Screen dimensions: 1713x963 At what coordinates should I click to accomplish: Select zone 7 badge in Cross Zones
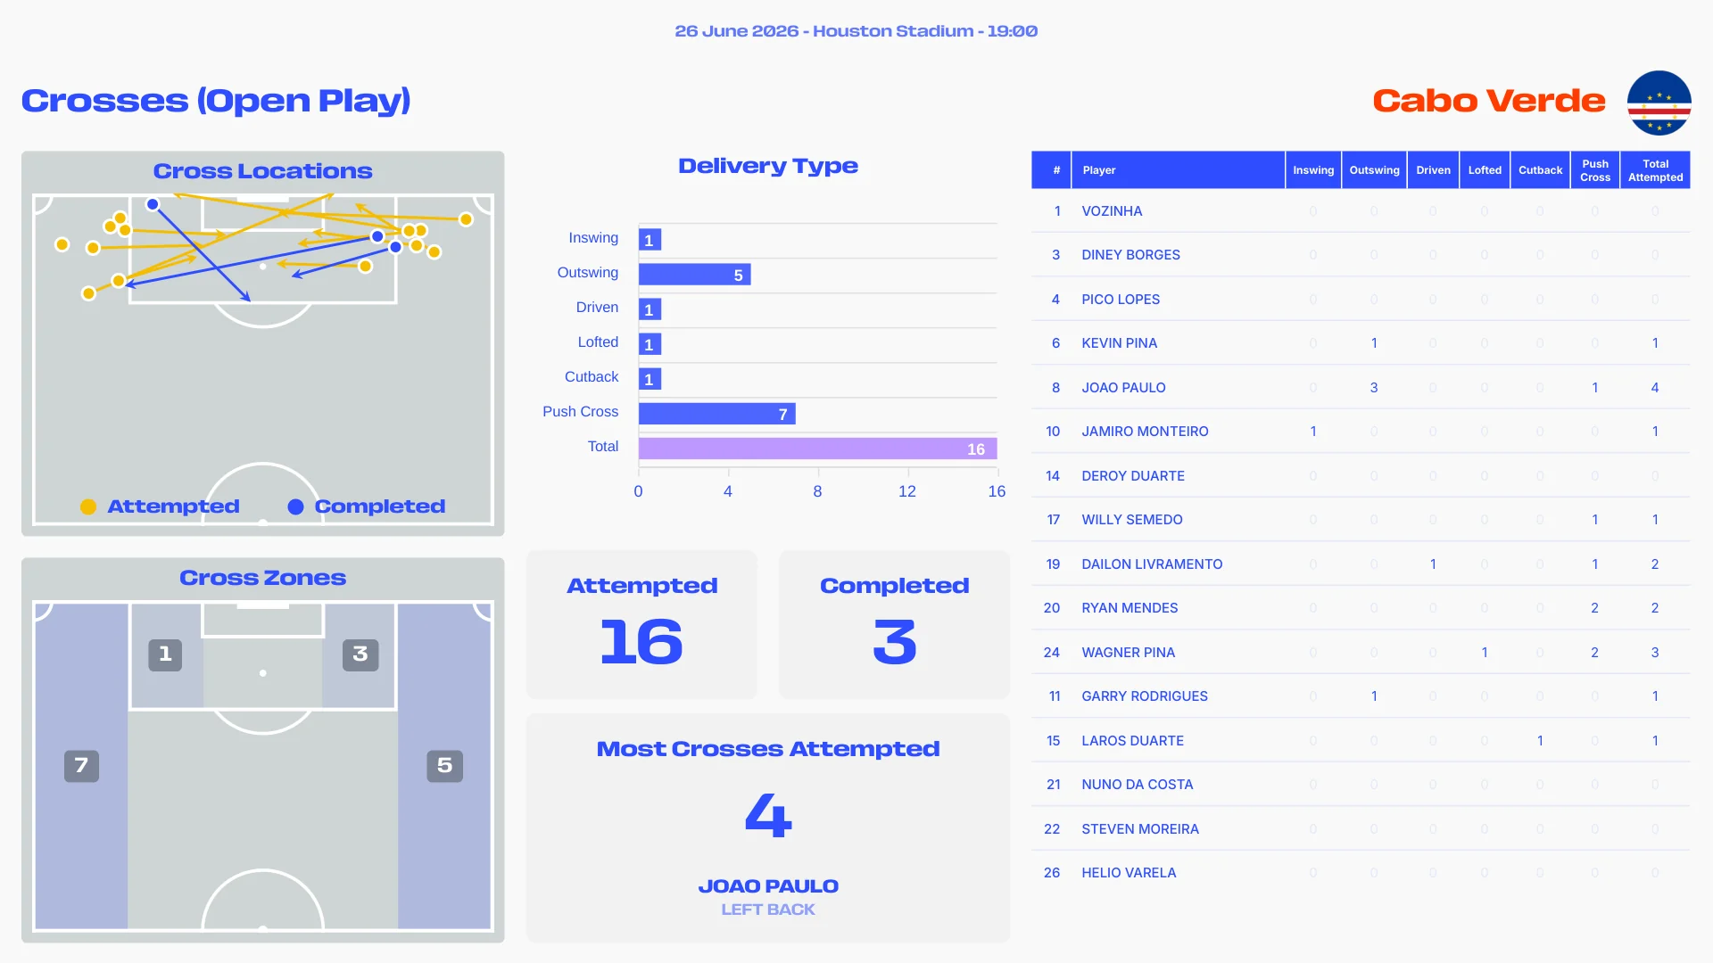(x=81, y=765)
